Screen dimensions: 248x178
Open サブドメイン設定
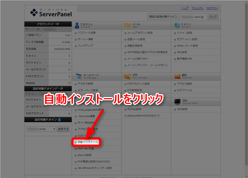(x=187, y=39)
